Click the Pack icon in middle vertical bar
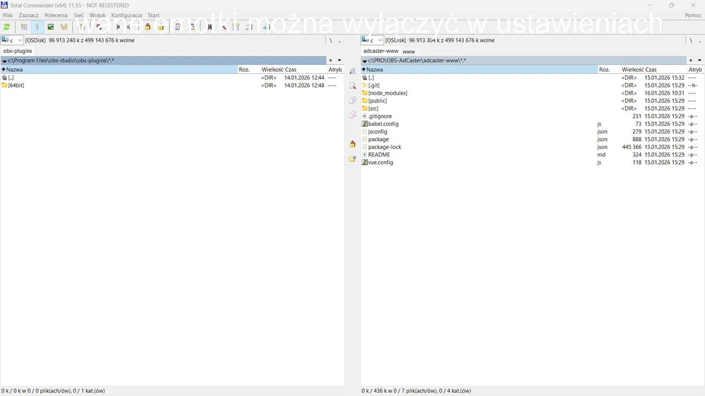The height and width of the screenshot is (396, 705). point(352,144)
